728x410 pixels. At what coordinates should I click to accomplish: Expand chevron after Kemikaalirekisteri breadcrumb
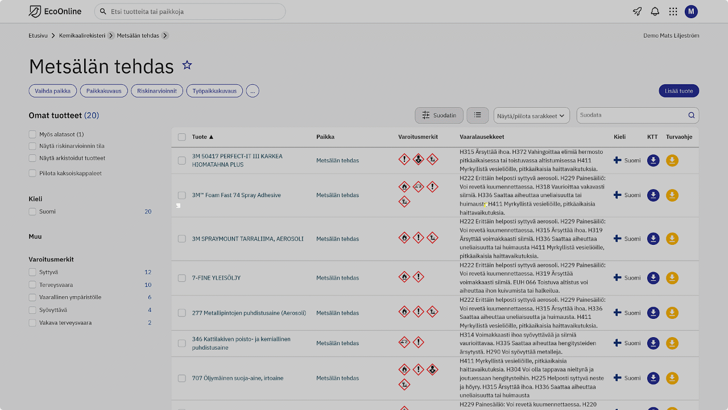click(x=111, y=35)
